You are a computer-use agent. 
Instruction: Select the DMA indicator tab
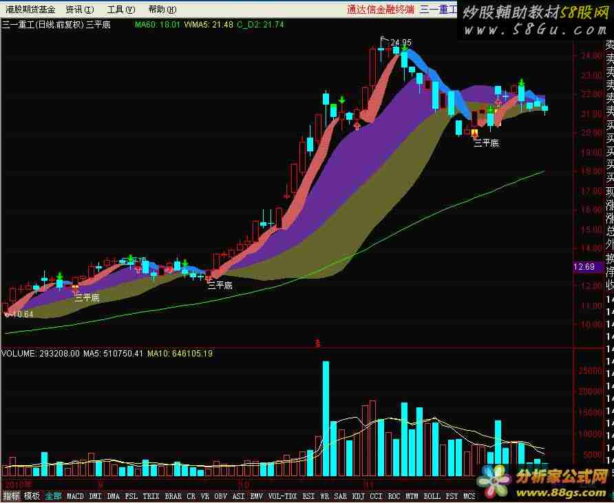click(x=113, y=496)
